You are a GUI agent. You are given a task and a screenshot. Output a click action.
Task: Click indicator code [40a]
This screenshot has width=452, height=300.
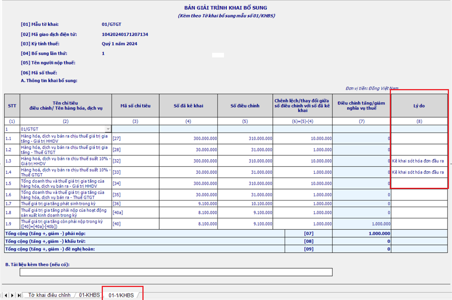click(x=118, y=213)
